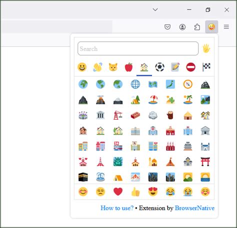Pick the compass emoji
This screenshot has width=237, height=228.
point(188,84)
